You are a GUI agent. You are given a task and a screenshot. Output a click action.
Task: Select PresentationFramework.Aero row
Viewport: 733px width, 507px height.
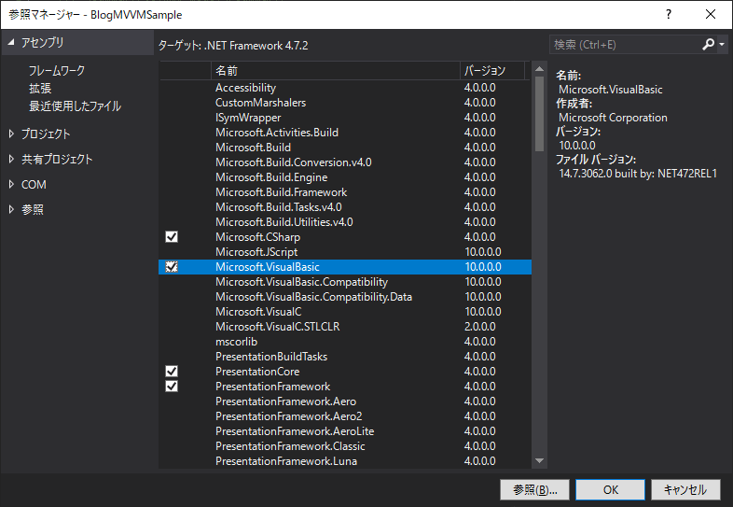[x=345, y=401]
